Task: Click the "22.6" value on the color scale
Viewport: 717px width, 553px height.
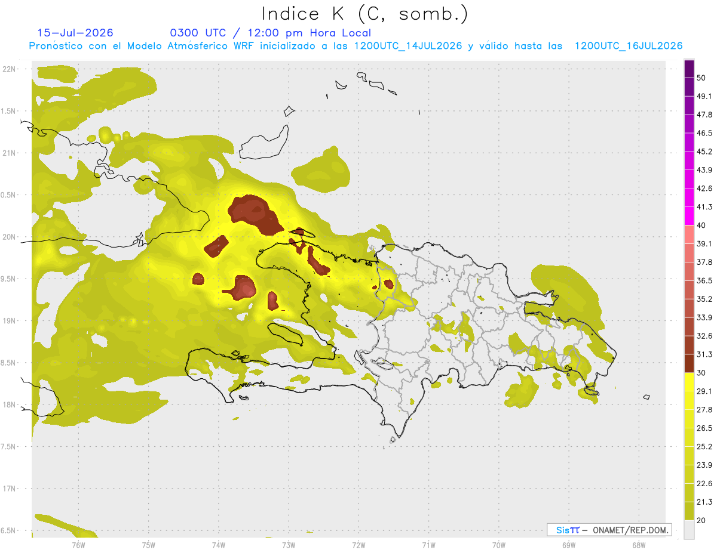Action: 704,484
